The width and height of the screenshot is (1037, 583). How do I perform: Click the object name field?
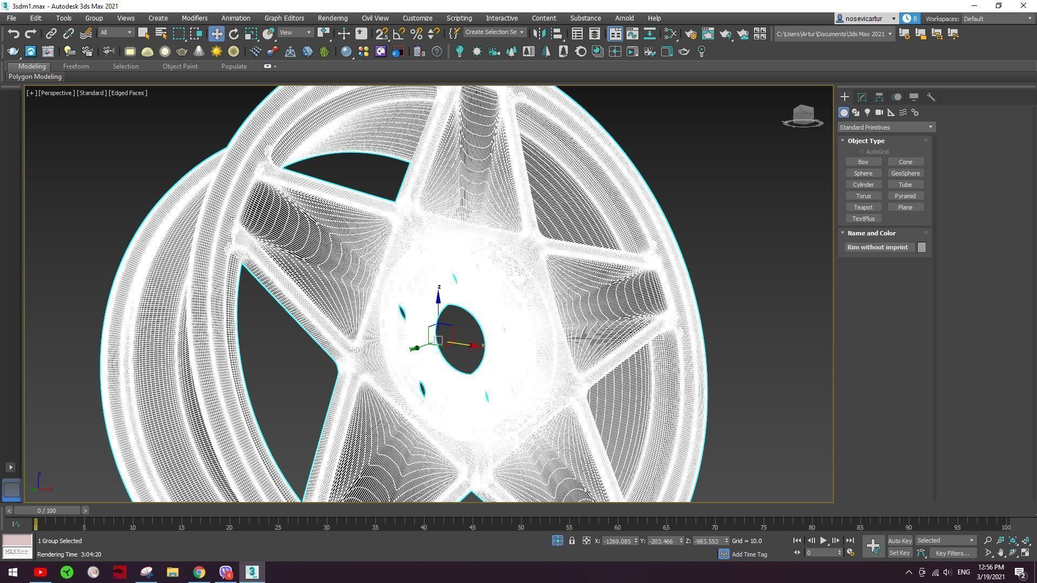[x=879, y=247]
